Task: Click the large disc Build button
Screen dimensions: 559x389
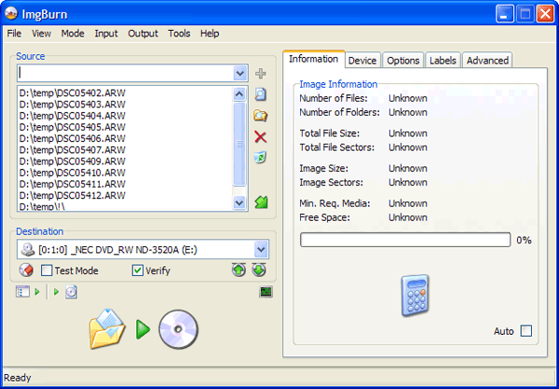Action: click(x=178, y=329)
